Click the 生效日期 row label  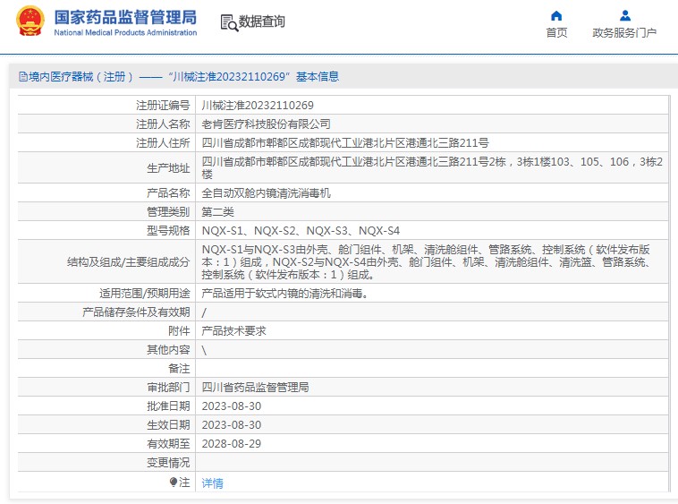click(x=168, y=425)
